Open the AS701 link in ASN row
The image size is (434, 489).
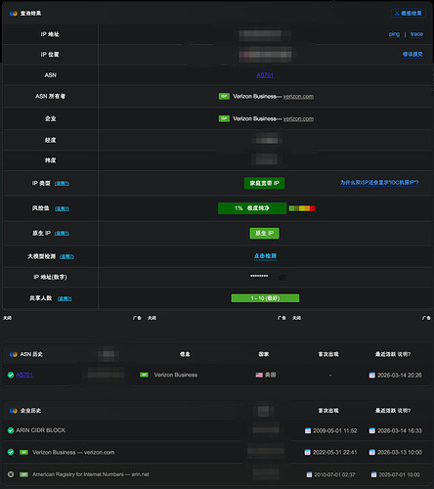click(265, 75)
